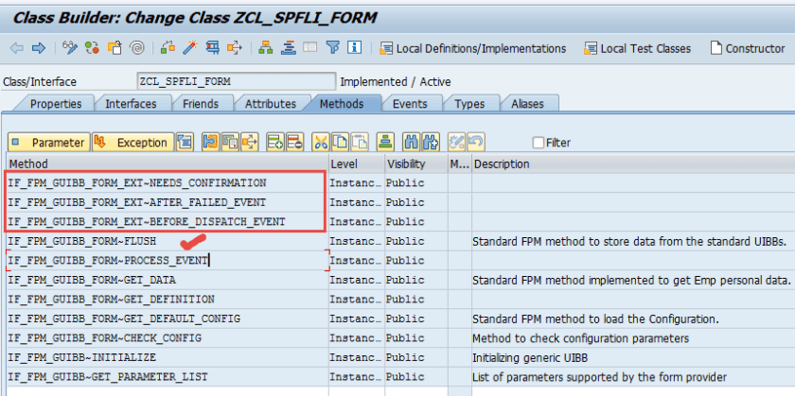795x396 pixels.
Task: Open the Exception button
Action: [x=133, y=143]
